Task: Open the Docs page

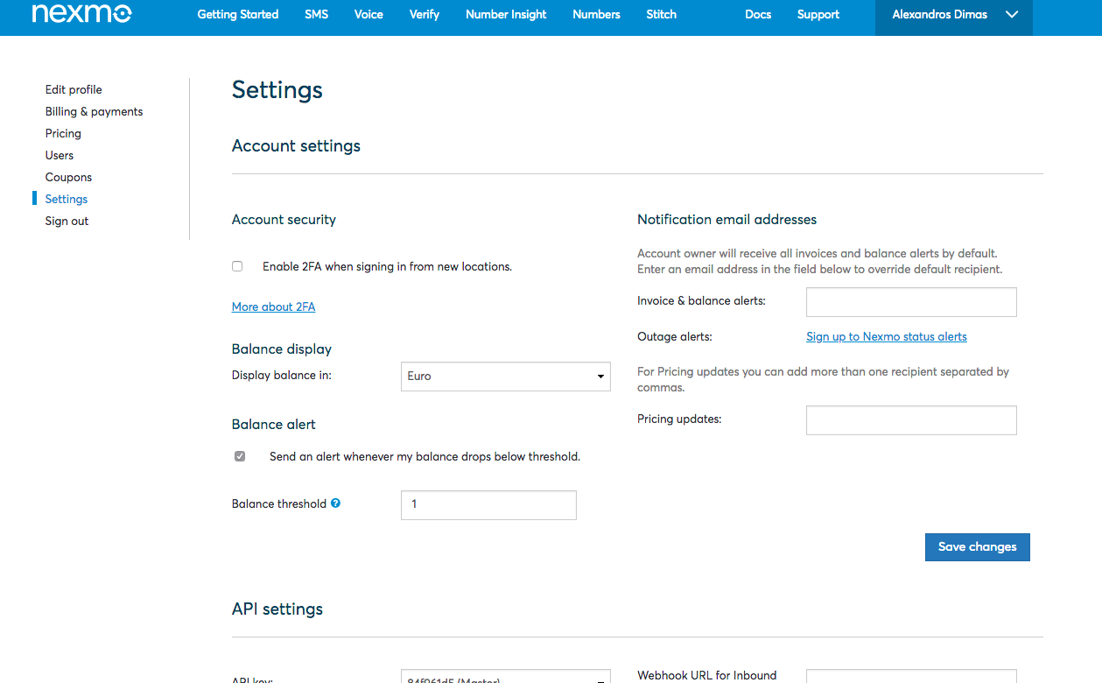Action: pos(758,15)
